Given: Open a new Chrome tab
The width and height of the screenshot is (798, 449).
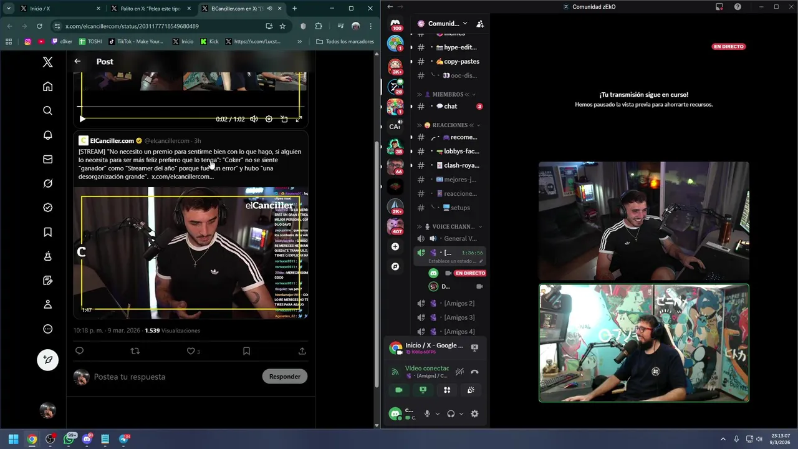Looking at the screenshot, I should pyautogui.click(x=294, y=9).
